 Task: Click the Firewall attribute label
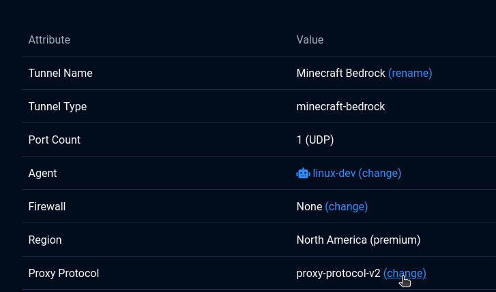click(47, 207)
